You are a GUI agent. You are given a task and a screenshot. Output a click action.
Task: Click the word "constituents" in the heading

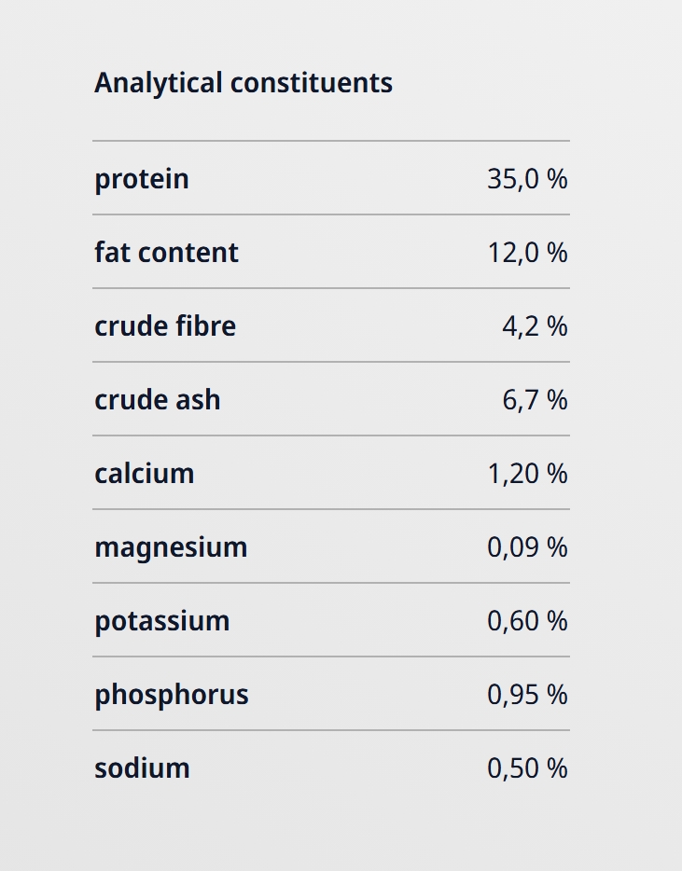pos(312,83)
